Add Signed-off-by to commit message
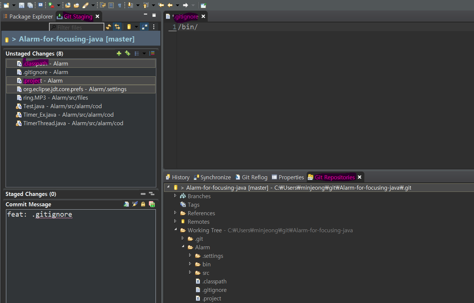 pos(126,204)
